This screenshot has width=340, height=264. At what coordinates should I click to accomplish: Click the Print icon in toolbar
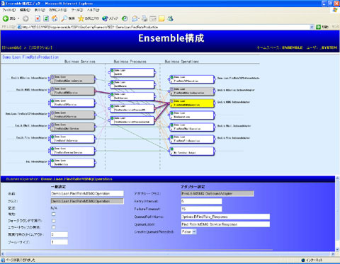point(144,18)
